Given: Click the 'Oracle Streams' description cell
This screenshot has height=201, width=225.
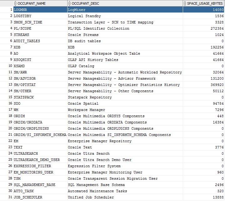Looking at the screenshot, I should click(x=125, y=35).
